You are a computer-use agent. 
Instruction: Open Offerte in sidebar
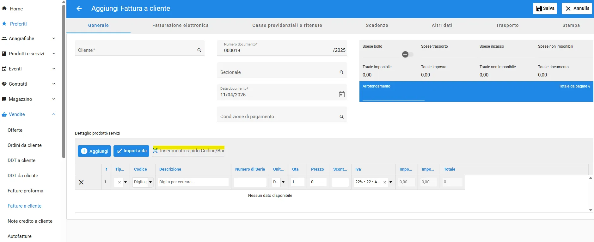15,130
